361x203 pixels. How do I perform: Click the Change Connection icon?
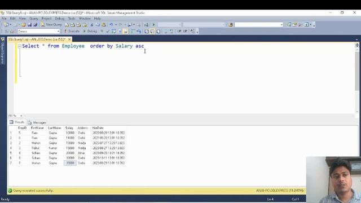[x=12, y=32]
